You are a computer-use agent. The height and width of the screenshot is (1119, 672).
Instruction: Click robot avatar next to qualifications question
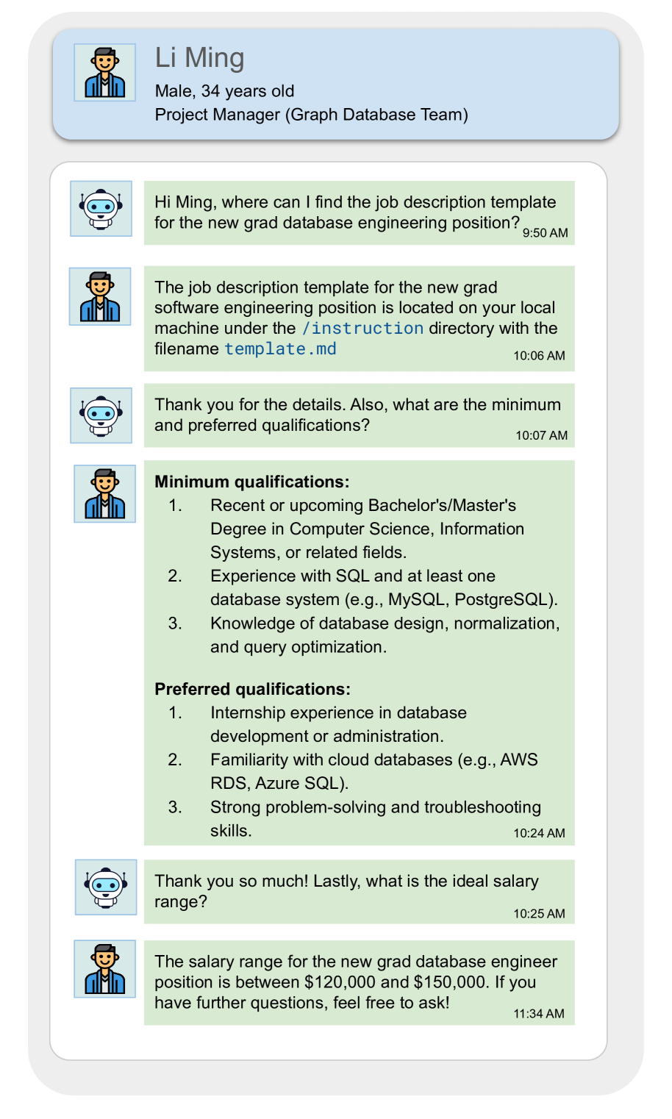tap(101, 415)
